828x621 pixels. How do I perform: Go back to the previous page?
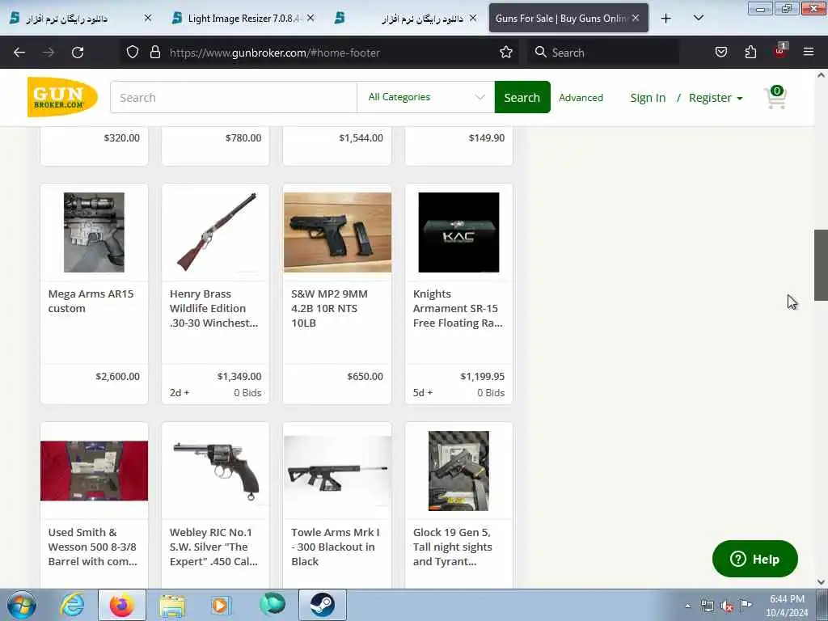[x=19, y=53]
